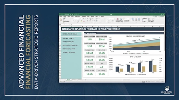Open Pro-Forma Financials navigation item
Viewport: 179px width, 100px height.
coord(70,45)
